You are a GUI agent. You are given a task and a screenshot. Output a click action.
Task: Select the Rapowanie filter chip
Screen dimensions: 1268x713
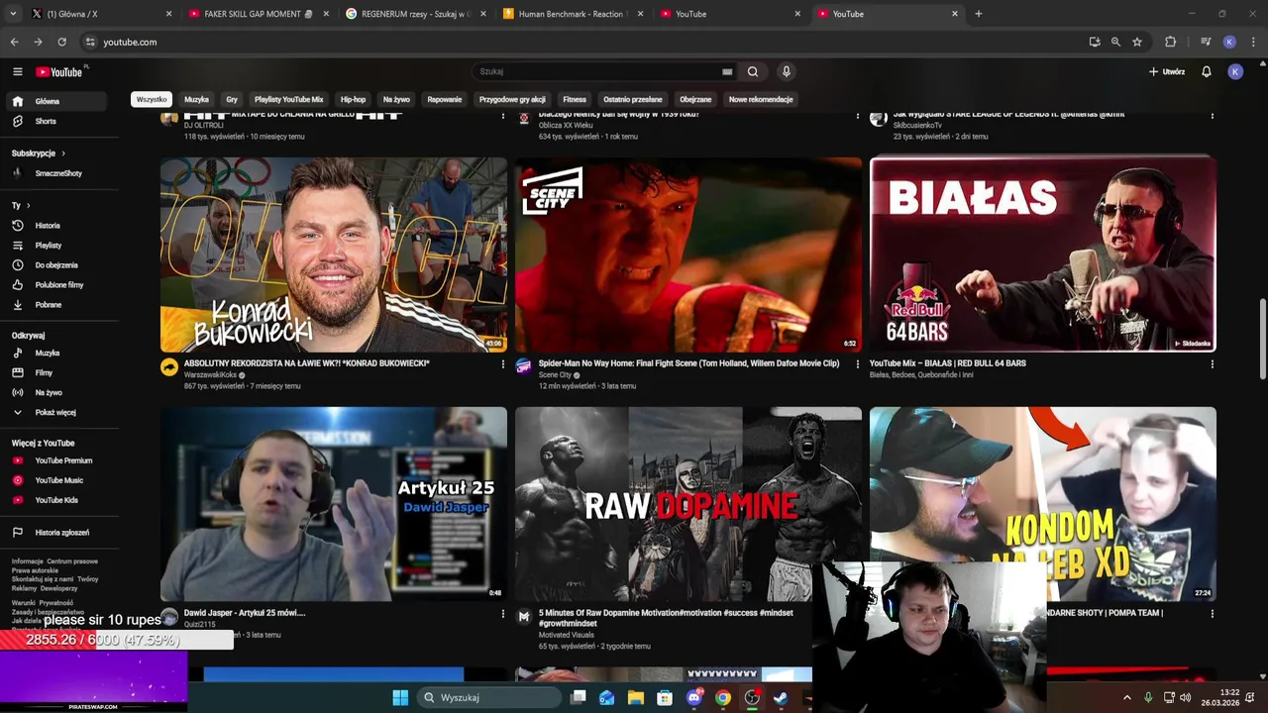[x=445, y=99]
